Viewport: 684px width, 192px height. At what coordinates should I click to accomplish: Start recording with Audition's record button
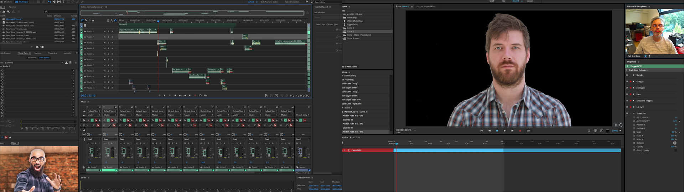coord(195,95)
